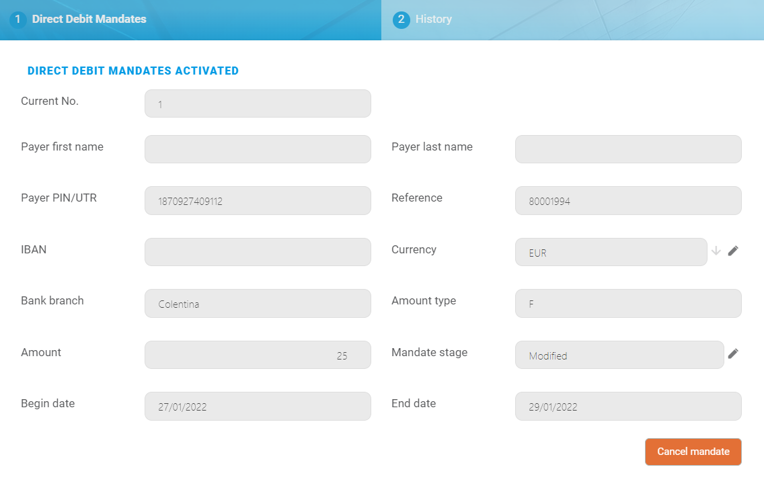Click the Bank branch field with Colentina
Screen dimensions: 764x504
pyautogui.click(x=258, y=304)
